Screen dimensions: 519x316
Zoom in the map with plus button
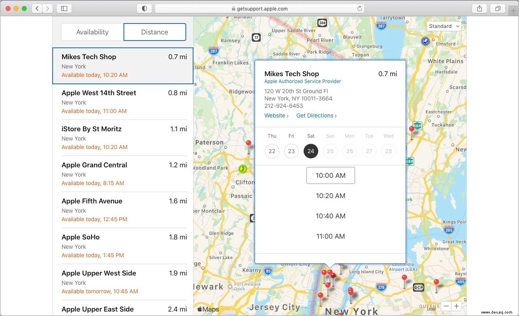coord(456,306)
